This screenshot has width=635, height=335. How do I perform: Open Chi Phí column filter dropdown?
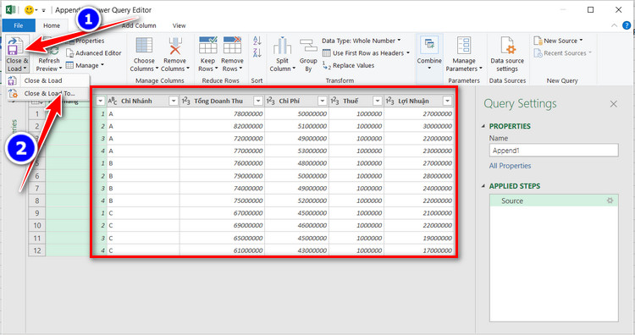point(323,101)
